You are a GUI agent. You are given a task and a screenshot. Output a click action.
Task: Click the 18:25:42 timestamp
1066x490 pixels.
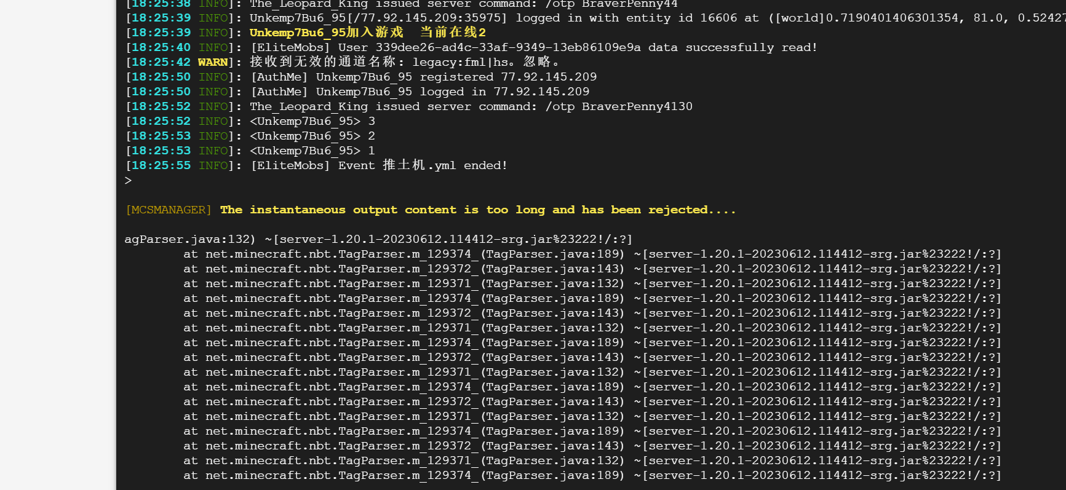pyautogui.click(x=161, y=62)
